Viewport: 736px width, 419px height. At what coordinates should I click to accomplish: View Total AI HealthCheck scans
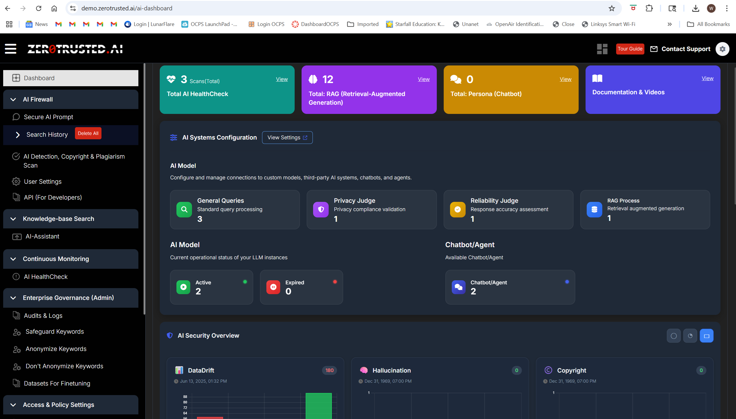click(282, 79)
